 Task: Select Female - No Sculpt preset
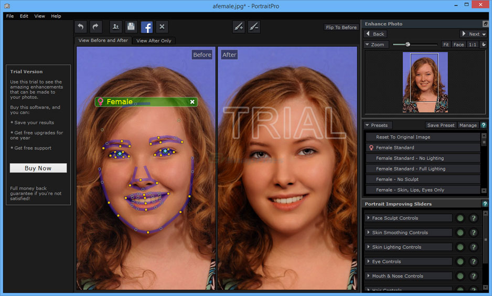pos(423,179)
